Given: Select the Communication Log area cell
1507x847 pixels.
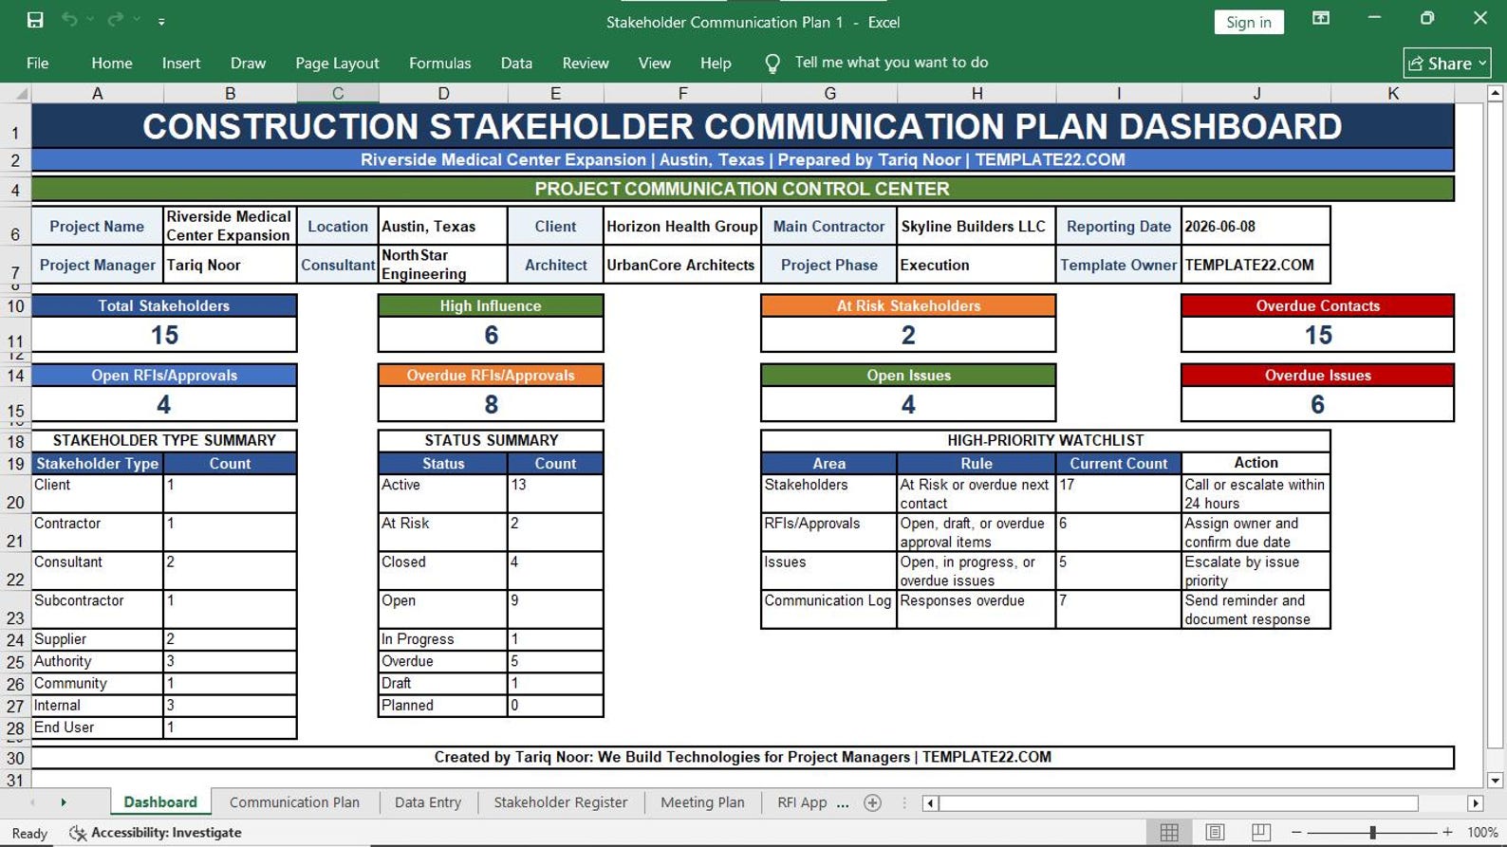Looking at the screenshot, I should tap(828, 609).
